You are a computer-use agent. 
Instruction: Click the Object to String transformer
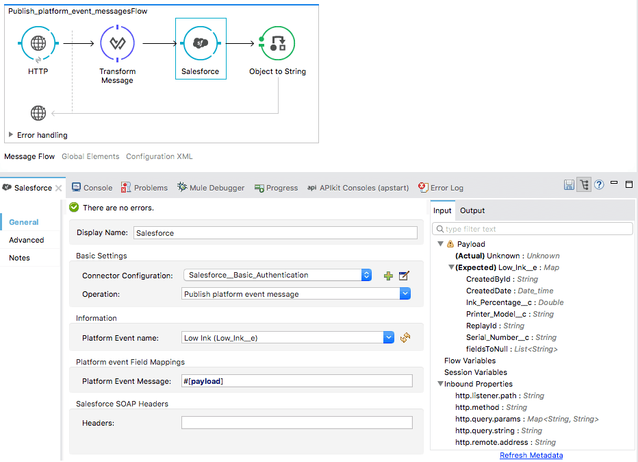(277, 42)
